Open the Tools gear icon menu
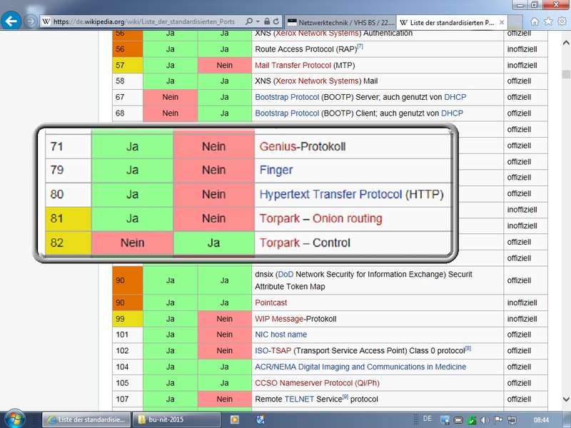The height and width of the screenshot is (428, 571). point(561,21)
